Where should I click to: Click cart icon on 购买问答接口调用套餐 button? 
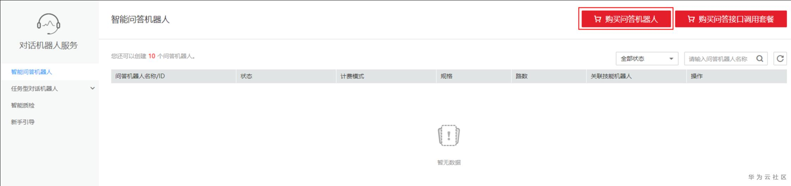point(691,19)
